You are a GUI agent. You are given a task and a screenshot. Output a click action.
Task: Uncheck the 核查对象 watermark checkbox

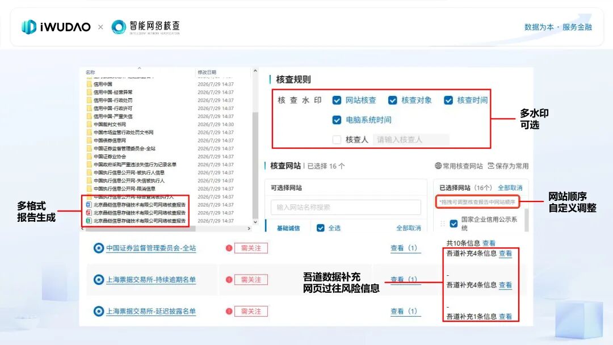click(393, 100)
